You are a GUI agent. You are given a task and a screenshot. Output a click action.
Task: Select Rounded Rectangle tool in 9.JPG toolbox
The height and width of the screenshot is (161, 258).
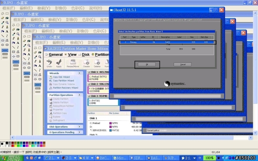(7, 45)
